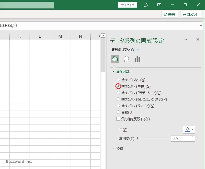The image size is (205, 169).
Task: Click the サインイン button
Action: (x=128, y=5)
